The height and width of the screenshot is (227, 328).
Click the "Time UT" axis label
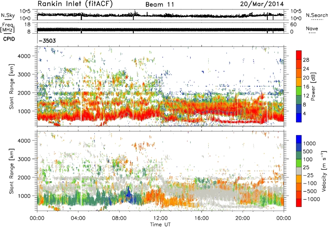coord(160,225)
